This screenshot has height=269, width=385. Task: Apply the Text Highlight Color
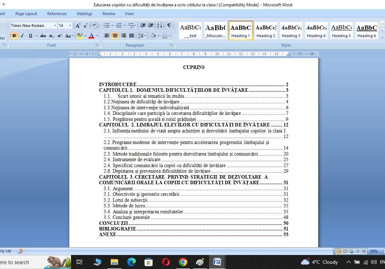click(79, 35)
